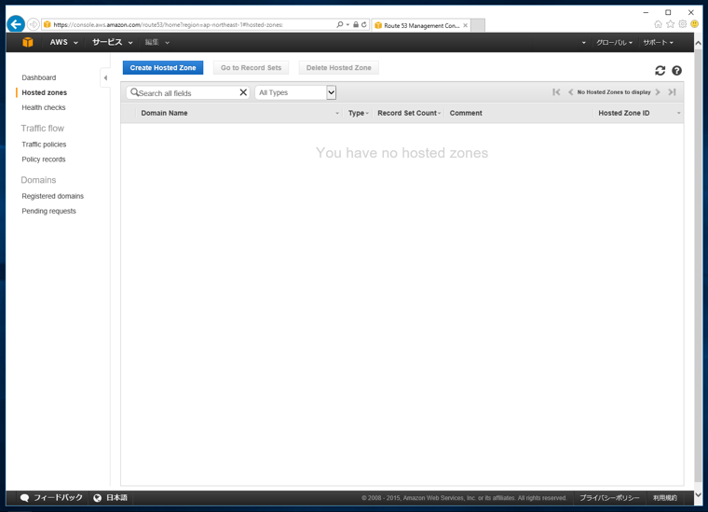Image resolution: width=708 pixels, height=512 pixels.
Task: Go to last page of hosted zones
Action: tap(672, 92)
